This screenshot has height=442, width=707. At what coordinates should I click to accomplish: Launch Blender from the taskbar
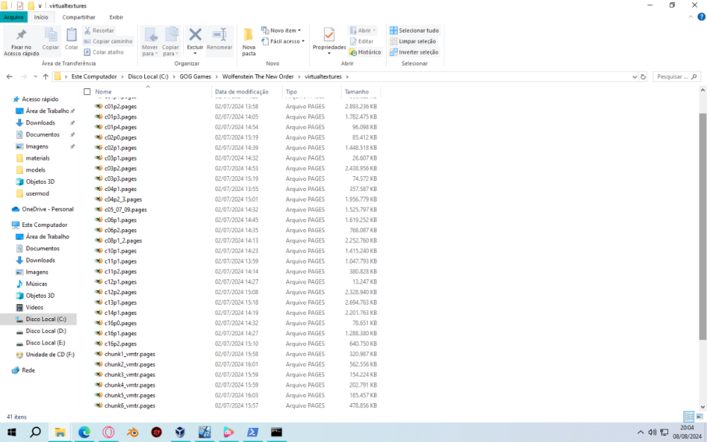pos(133,432)
